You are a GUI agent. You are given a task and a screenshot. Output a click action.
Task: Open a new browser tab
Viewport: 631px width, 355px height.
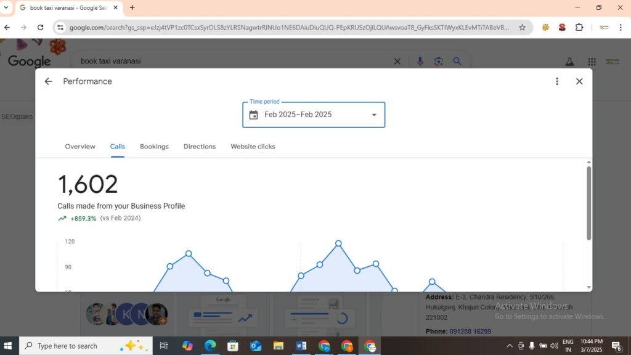(132, 8)
